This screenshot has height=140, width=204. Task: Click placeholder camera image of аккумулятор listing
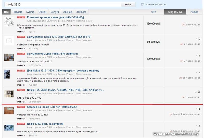coord(9,41)
